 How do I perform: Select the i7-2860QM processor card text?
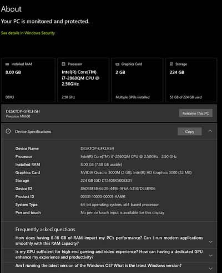click(80, 78)
